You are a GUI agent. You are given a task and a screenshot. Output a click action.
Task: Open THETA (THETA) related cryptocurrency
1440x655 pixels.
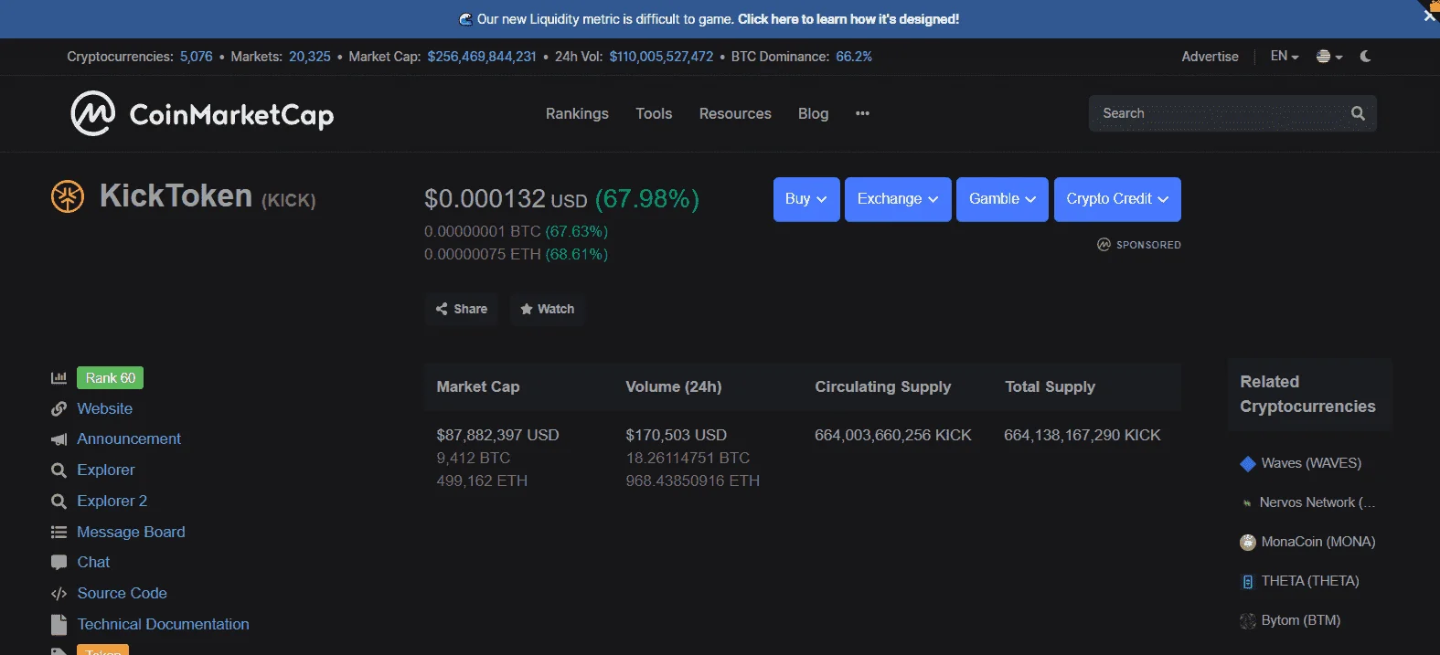click(1310, 582)
